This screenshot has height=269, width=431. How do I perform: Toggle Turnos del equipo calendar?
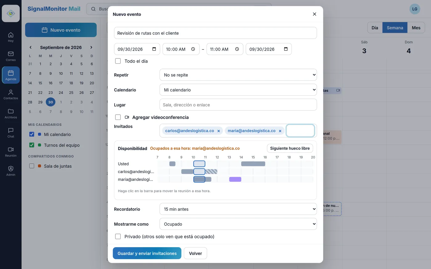click(32, 145)
